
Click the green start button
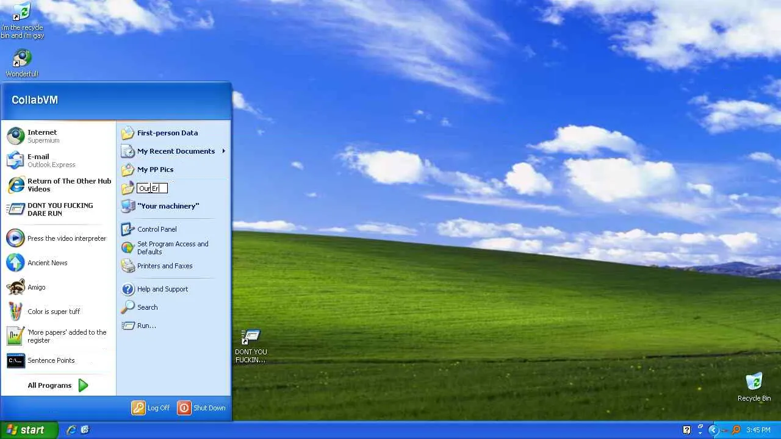pyautogui.click(x=29, y=430)
